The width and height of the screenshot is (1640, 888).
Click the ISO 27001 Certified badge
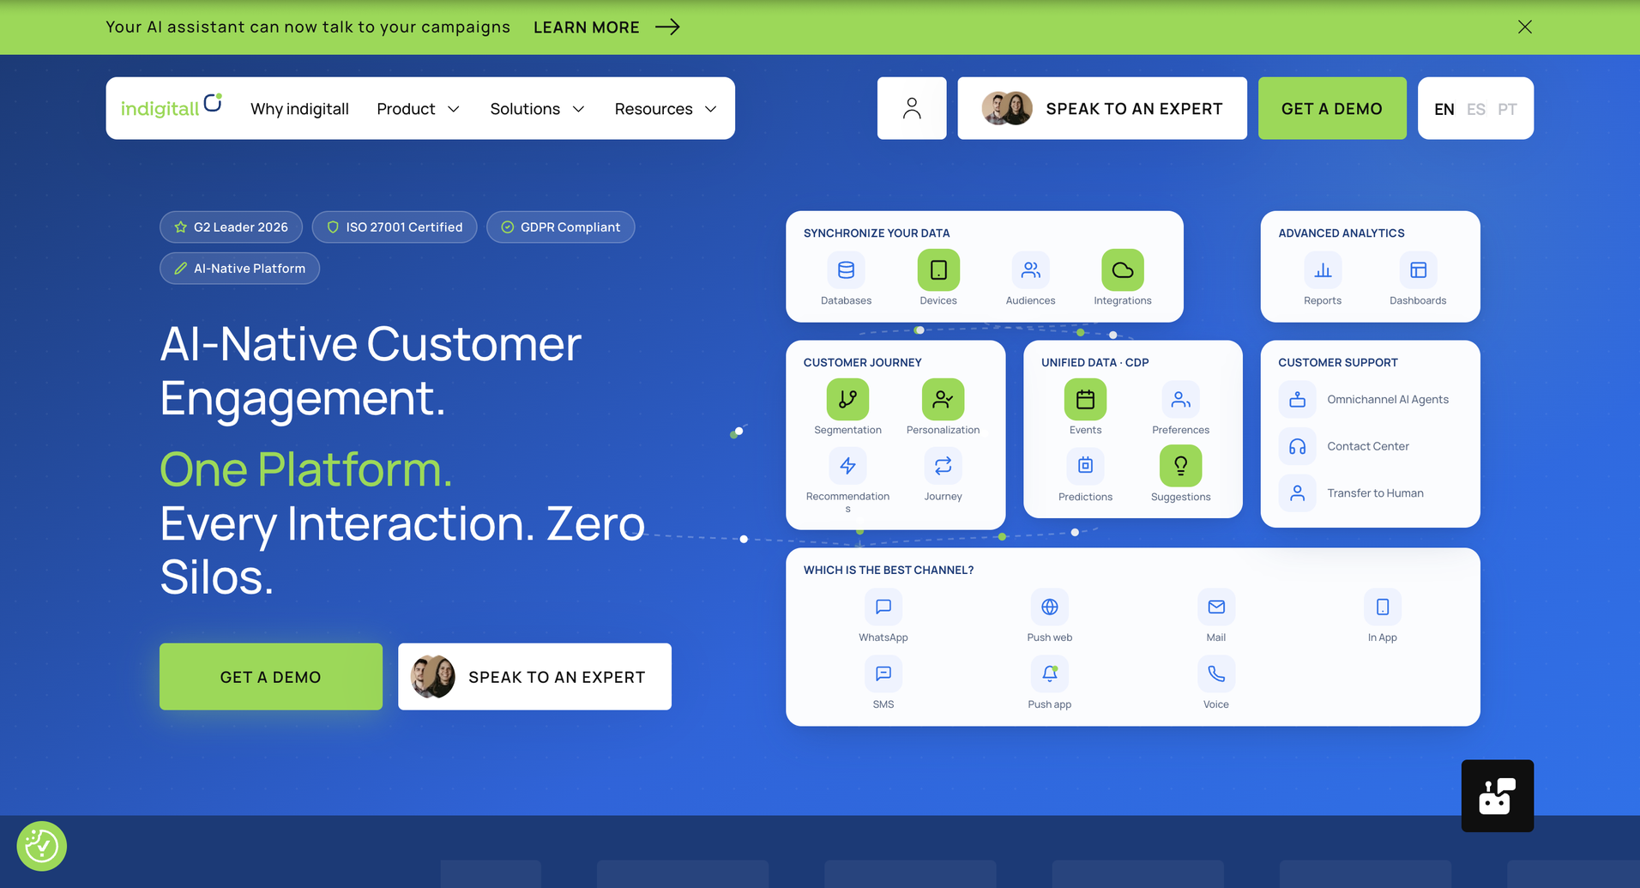[395, 227]
